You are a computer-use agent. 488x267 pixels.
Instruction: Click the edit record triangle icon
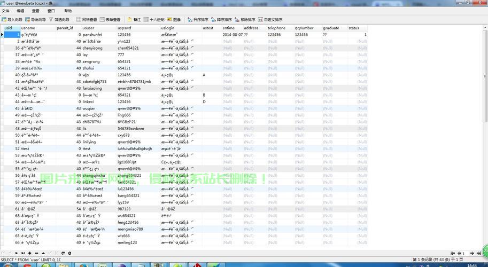(x=43, y=253)
